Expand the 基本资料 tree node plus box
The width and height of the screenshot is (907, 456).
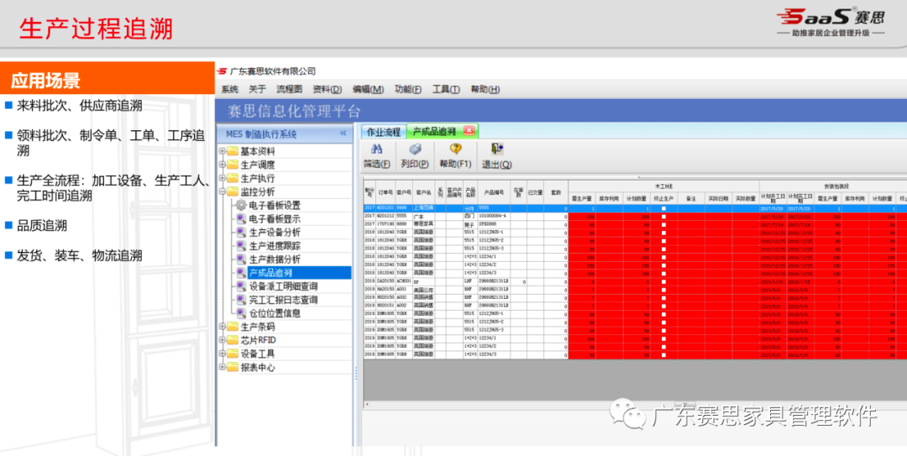[222, 151]
